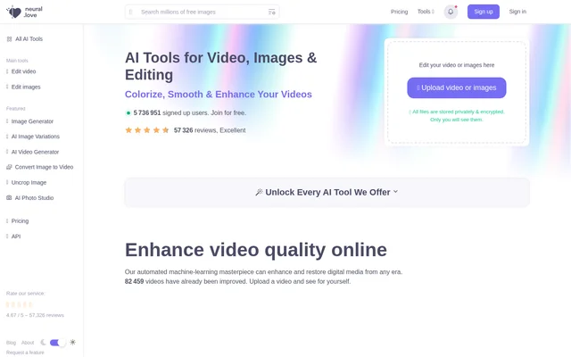Open AI Photo Studio from sidebar

pyautogui.click(x=30, y=198)
